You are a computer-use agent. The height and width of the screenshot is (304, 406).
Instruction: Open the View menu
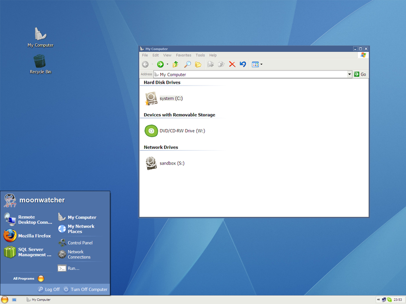(x=167, y=55)
